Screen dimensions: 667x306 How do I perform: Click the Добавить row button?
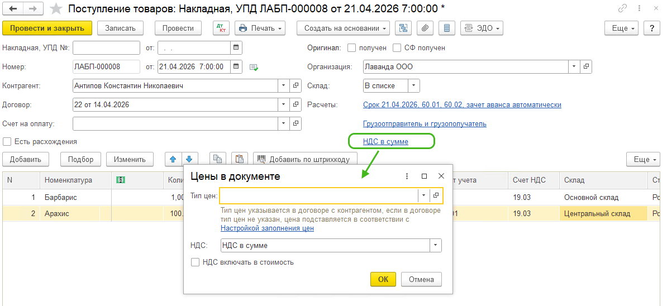coord(26,159)
